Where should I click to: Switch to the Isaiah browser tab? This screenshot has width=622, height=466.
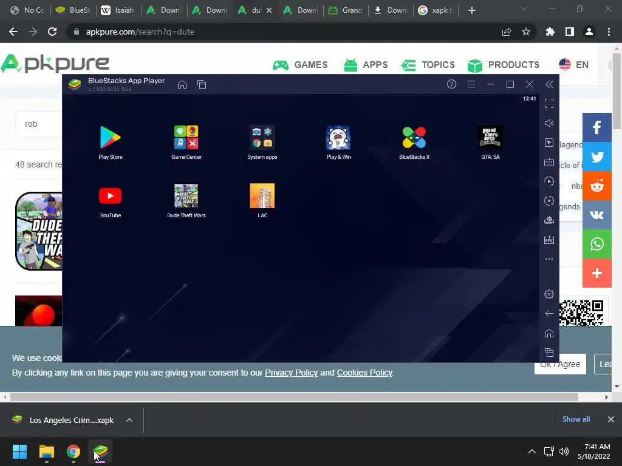(118, 10)
